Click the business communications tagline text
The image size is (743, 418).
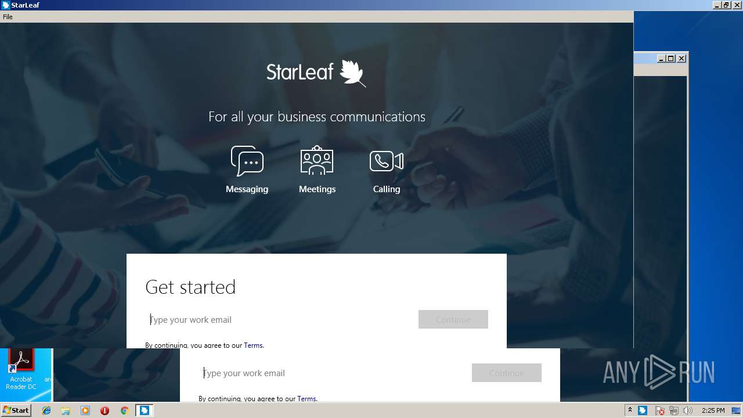pyautogui.click(x=317, y=117)
